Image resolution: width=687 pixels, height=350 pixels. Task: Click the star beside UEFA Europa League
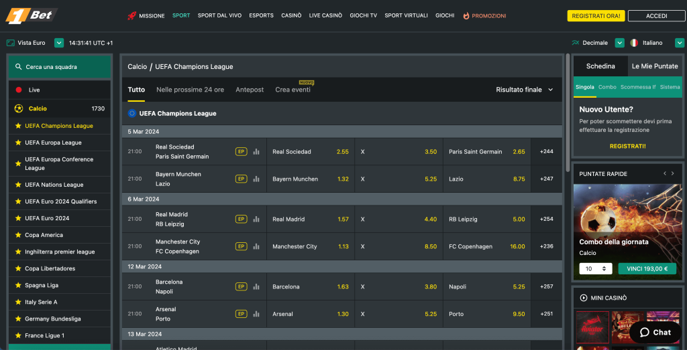[x=18, y=143]
